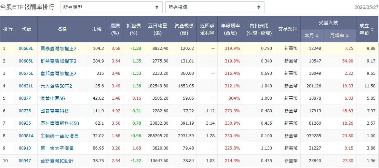This screenshot has width=379, height=168.
Task: Open ETF code 00685L link
Action: [26, 61]
